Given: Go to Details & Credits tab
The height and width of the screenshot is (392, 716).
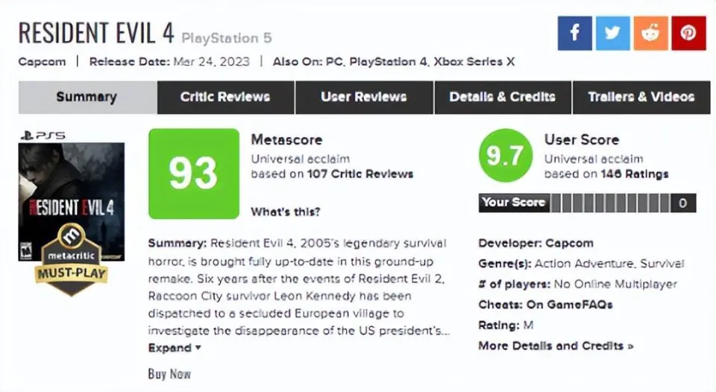Looking at the screenshot, I should tap(502, 97).
